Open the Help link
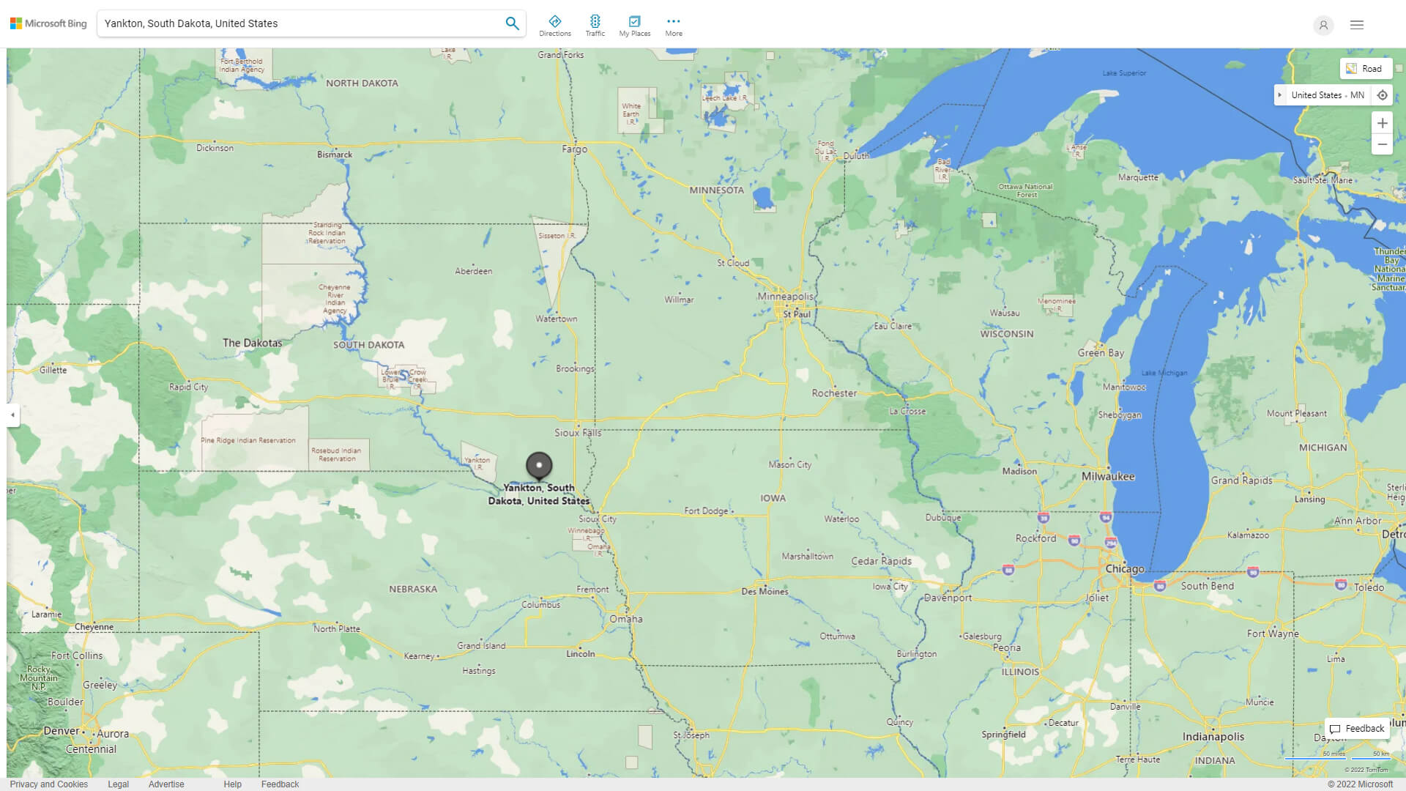This screenshot has width=1406, height=791. (x=232, y=784)
